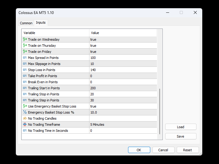Click the integer icon beside Trailing Step in Points
Viewport: 219px width, 164px height.
coord(25,100)
